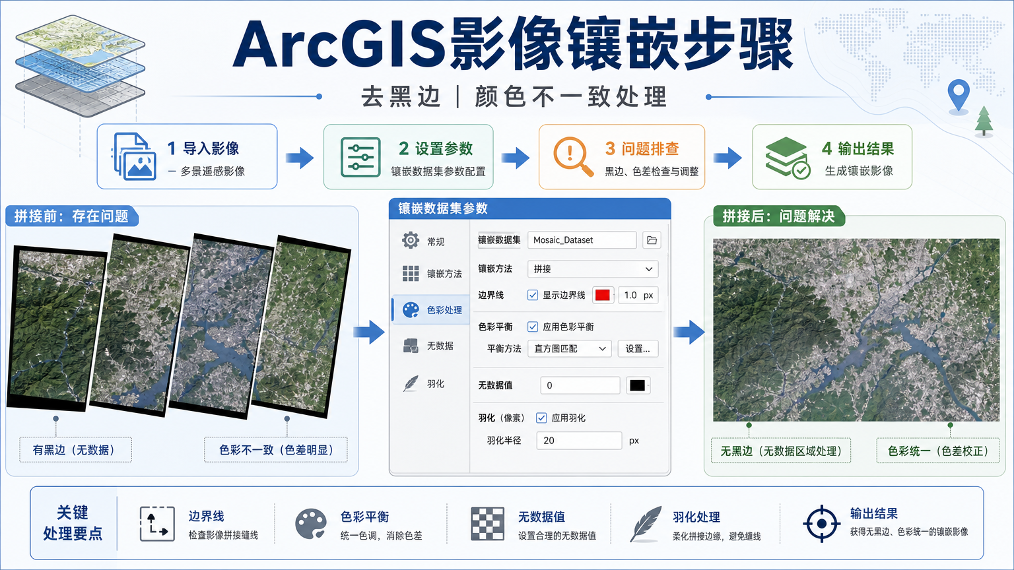Click the 羽化处理 feather icon at bottom

646,524
